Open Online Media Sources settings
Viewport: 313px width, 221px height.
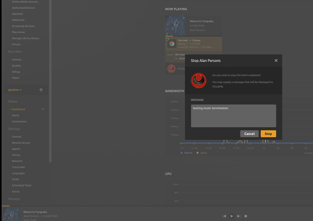coord(25,1)
